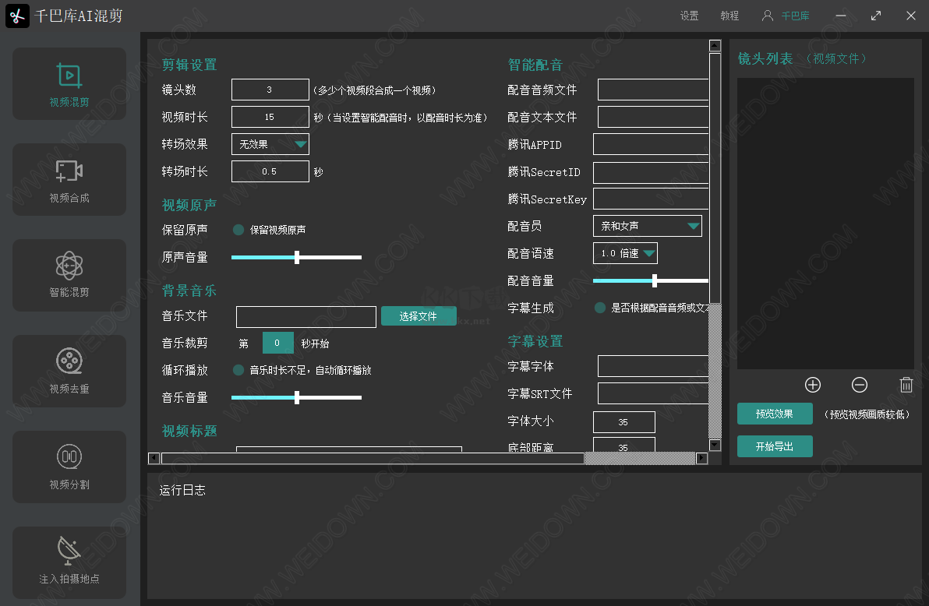This screenshot has width=929, height=606.
Task: Open the 设置 menu
Action: pyautogui.click(x=689, y=15)
